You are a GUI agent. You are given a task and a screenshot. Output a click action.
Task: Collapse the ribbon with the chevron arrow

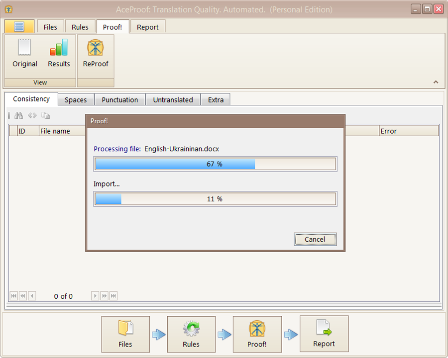pyautogui.click(x=436, y=82)
